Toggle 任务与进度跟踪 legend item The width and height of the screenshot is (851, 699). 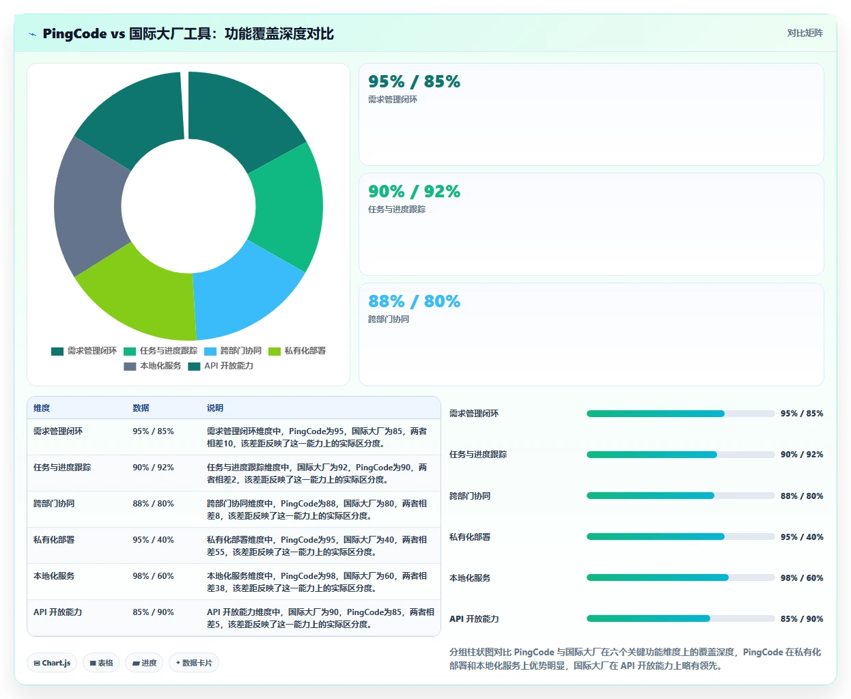click(161, 351)
